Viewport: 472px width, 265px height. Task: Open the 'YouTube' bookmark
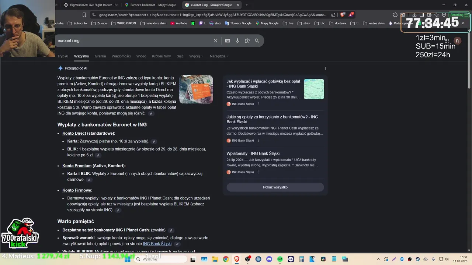point(178,23)
